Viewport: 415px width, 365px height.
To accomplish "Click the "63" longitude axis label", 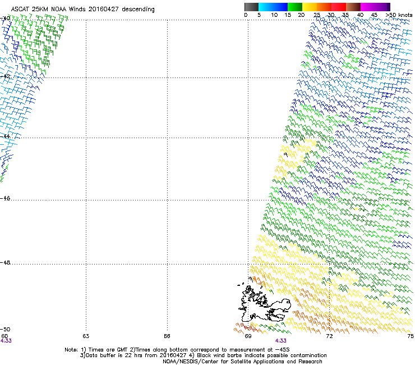I will pos(86,336).
